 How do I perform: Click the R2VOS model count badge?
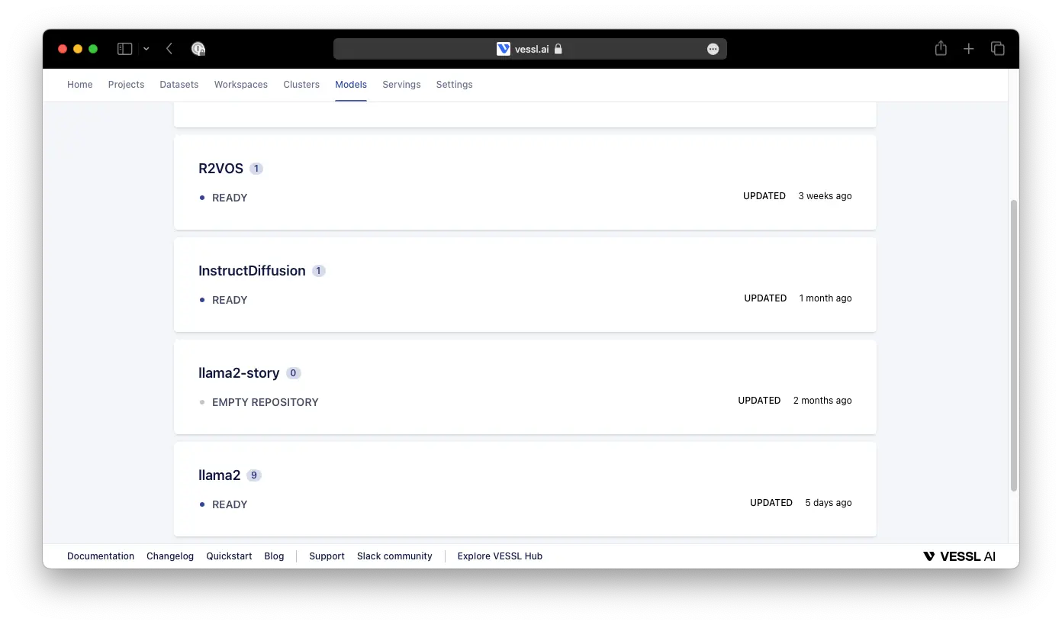256,169
